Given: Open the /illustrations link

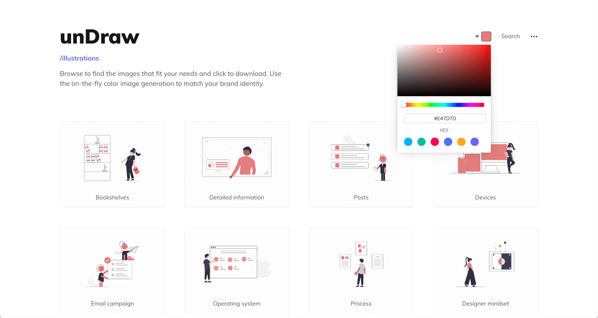Looking at the screenshot, I should 79,58.
